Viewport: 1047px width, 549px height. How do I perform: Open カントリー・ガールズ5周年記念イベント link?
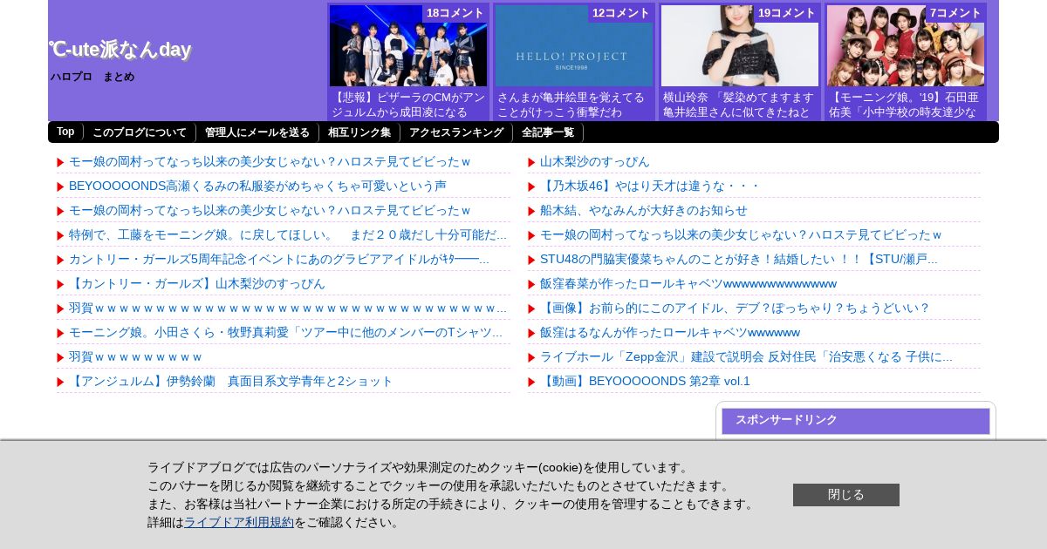tap(279, 259)
